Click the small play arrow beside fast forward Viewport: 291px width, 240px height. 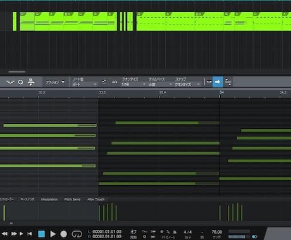22,234
